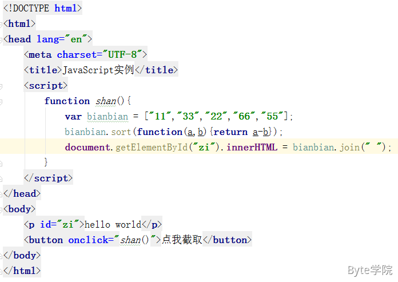Click the closing "</head>" tag
The width and height of the screenshot is (398, 282).
click(22, 194)
